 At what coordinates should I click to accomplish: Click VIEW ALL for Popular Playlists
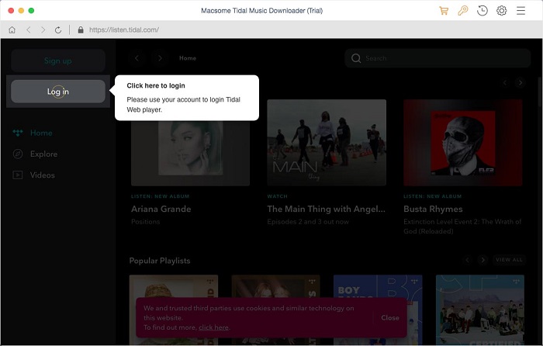click(x=509, y=260)
